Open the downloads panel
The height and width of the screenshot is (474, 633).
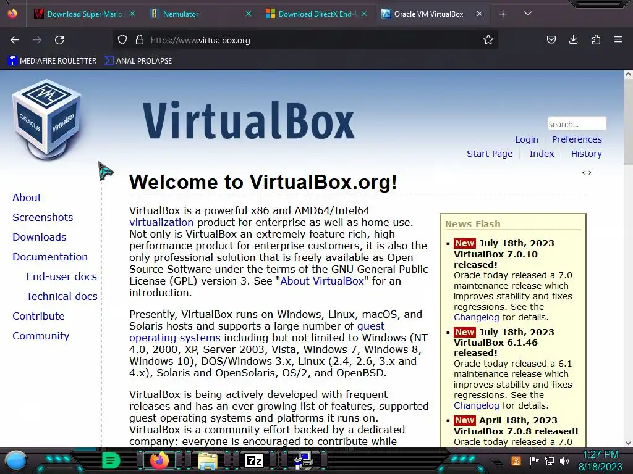[573, 40]
